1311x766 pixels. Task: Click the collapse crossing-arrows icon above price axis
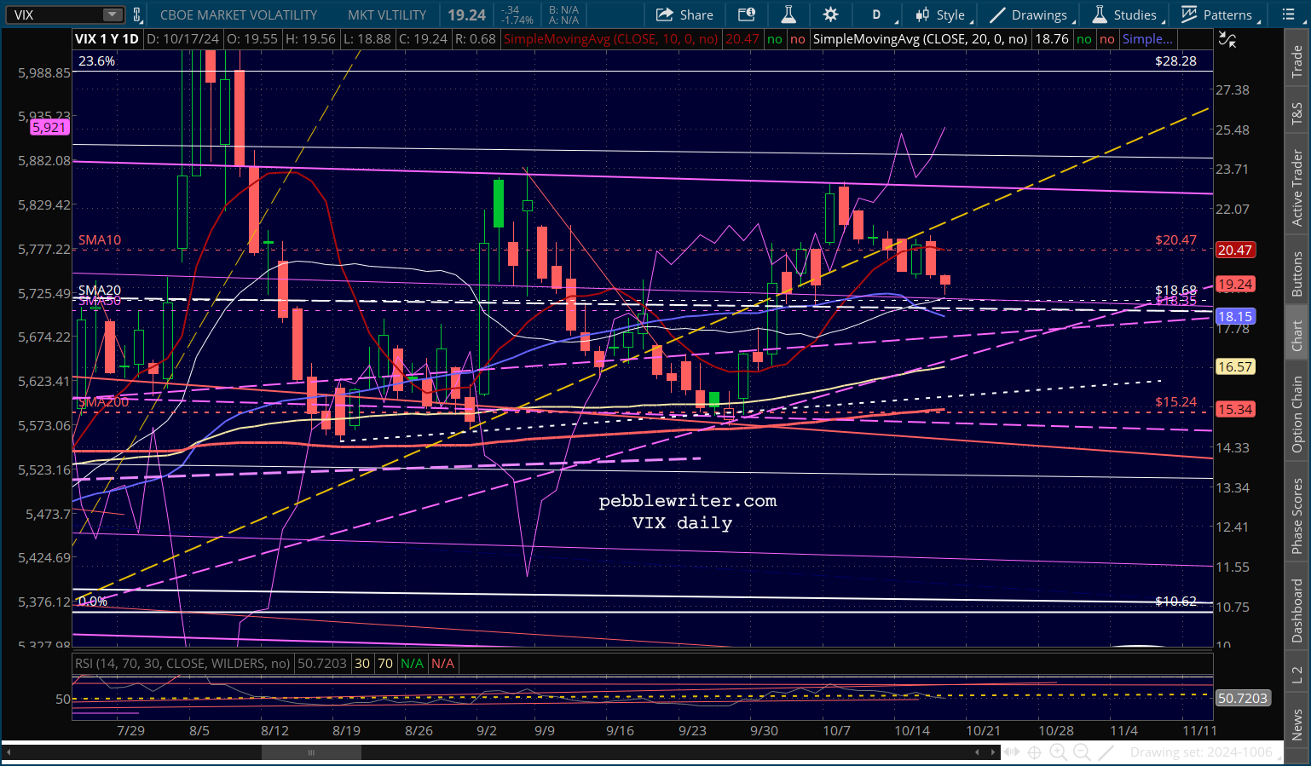(x=1227, y=39)
